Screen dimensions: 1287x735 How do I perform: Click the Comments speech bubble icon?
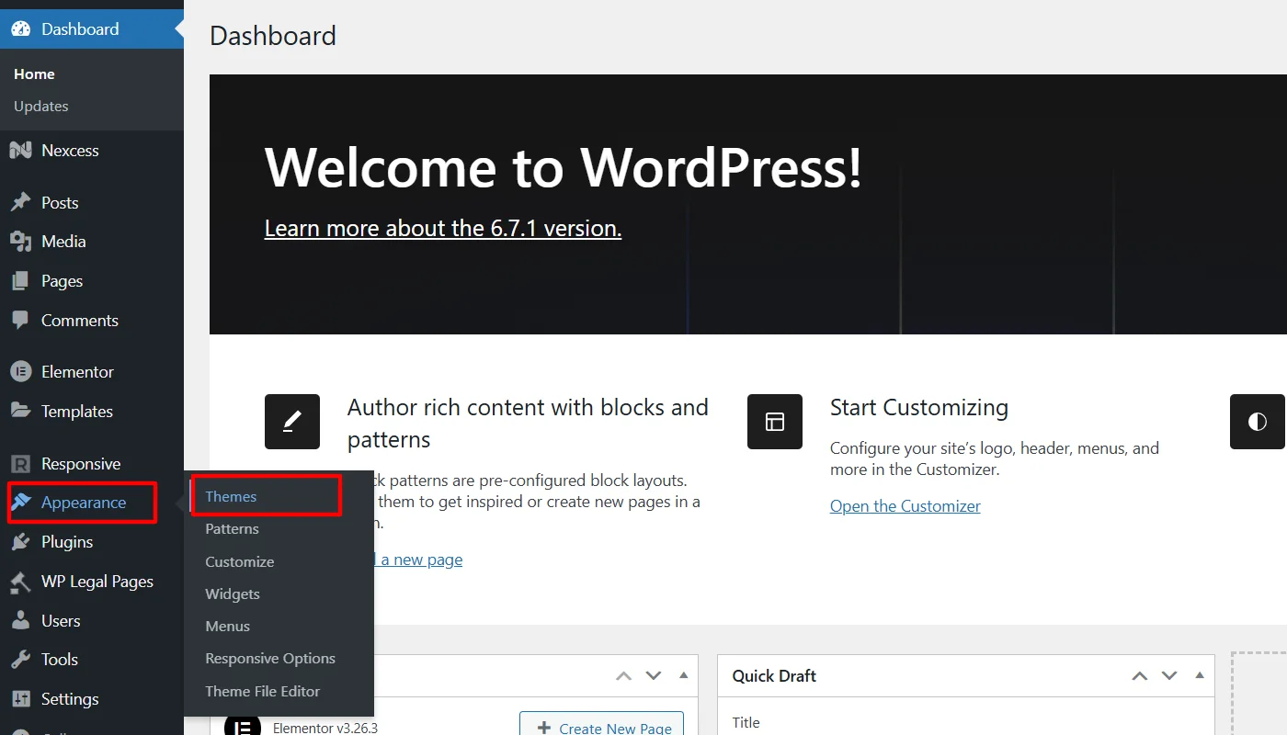(20, 321)
